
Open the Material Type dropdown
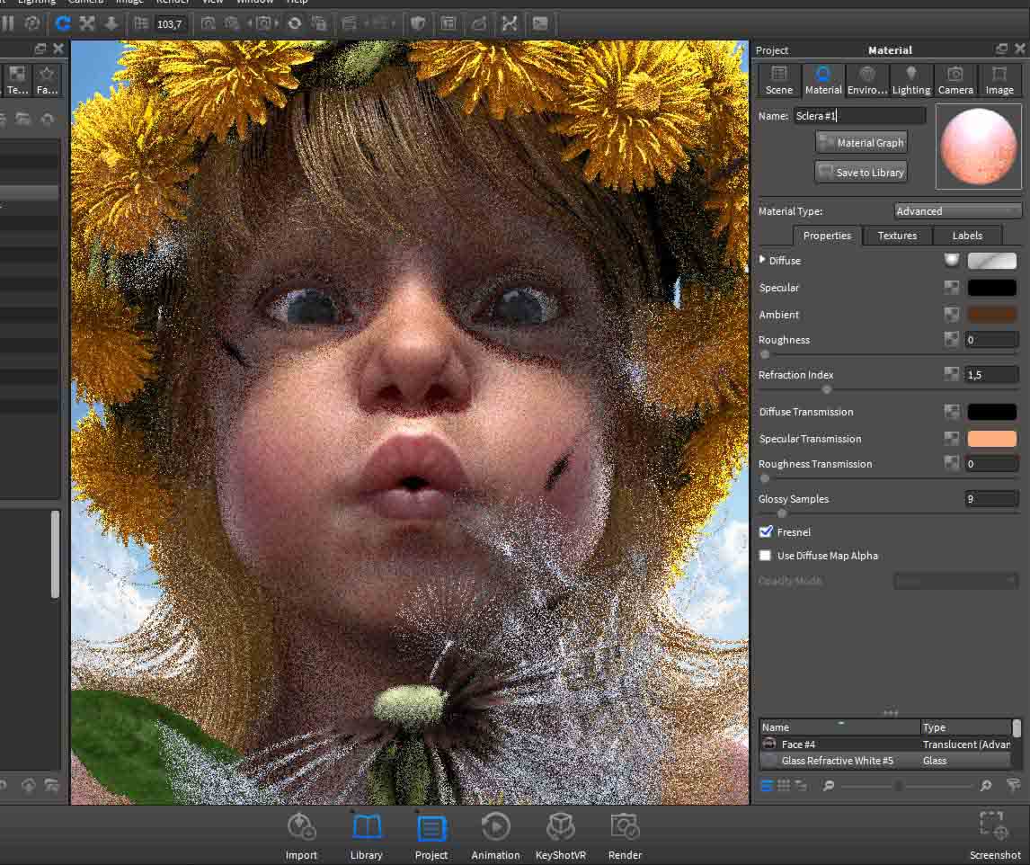(x=957, y=211)
